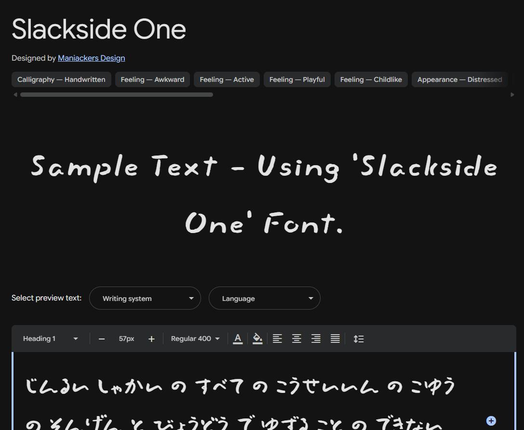524x430 pixels.
Task: Align text left
Action: 277,339
